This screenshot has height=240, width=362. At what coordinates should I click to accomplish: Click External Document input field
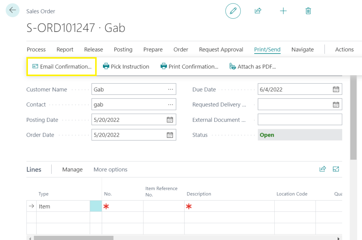(x=300, y=120)
